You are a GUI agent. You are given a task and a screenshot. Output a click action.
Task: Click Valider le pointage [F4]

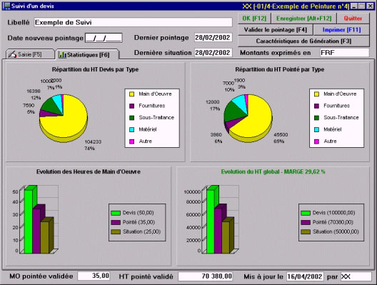pyautogui.click(x=276, y=30)
